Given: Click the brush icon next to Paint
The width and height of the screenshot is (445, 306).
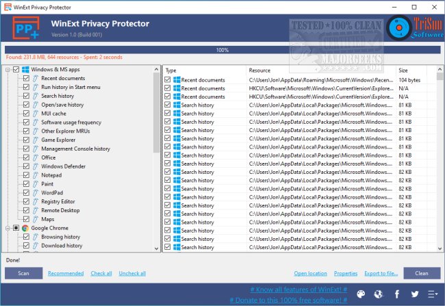Looking at the screenshot, I should click(x=35, y=184).
